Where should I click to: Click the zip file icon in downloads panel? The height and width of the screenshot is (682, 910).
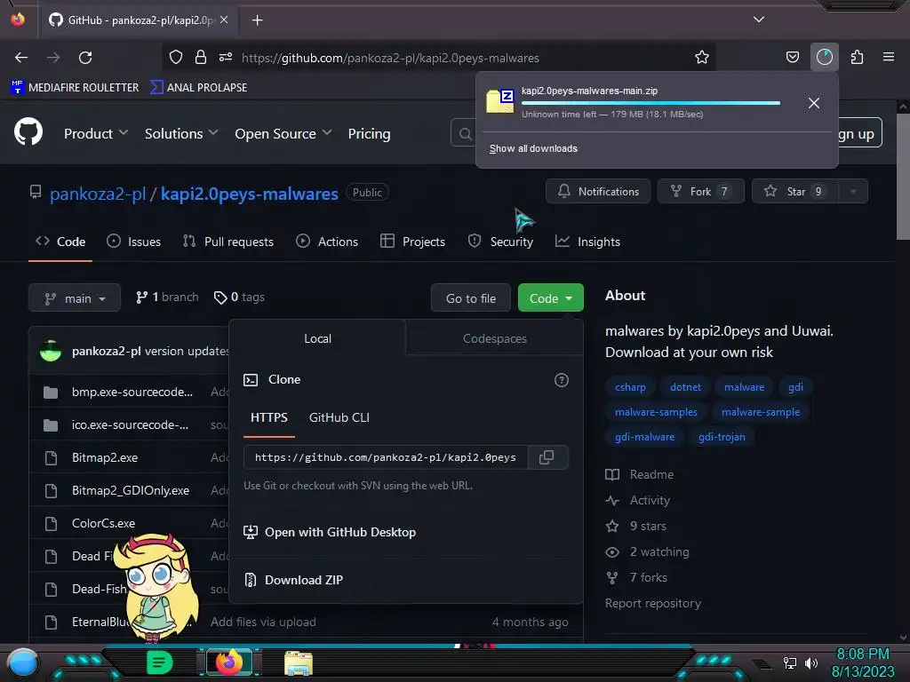pyautogui.click(x=500, y=101)
